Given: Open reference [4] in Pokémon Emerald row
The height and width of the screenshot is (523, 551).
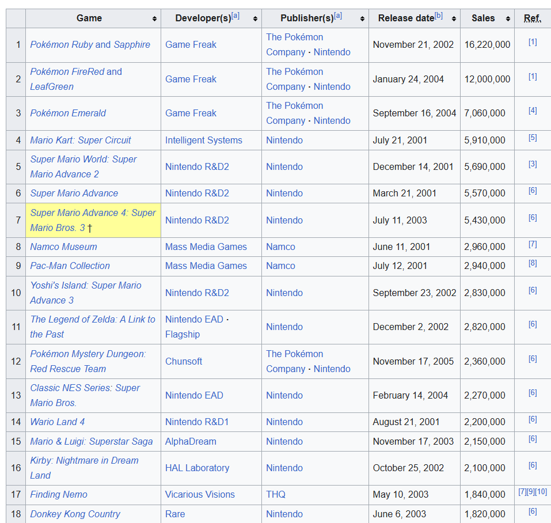Looking at the screenshot, I should [x=533, y=111].
